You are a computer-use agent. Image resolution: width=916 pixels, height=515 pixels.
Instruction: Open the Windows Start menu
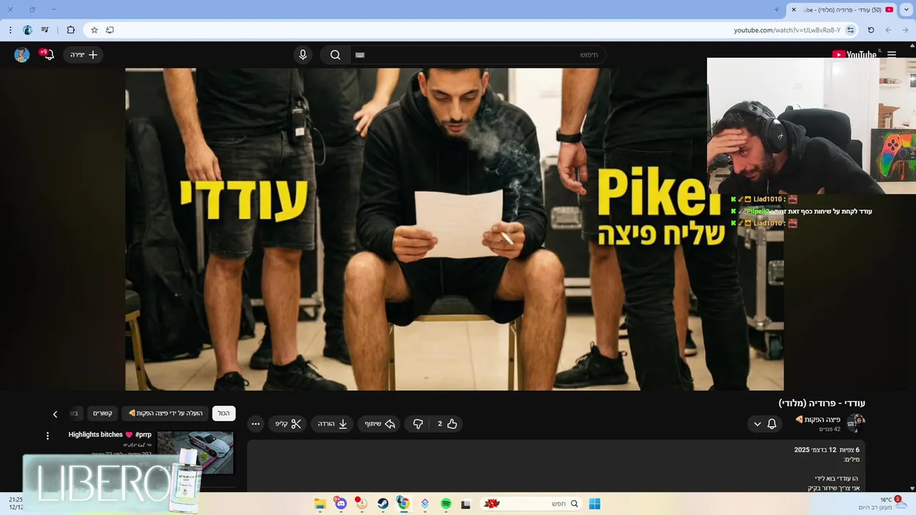[x=595, y=504]
